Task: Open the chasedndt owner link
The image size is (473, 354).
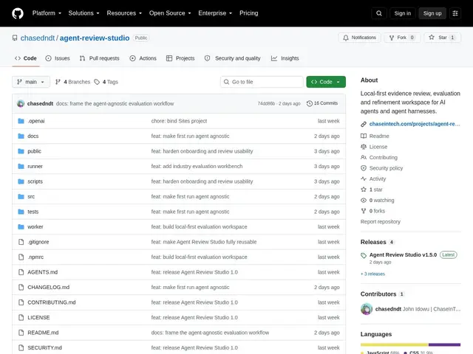Action: pyautogui.click(x=38, y=38)
